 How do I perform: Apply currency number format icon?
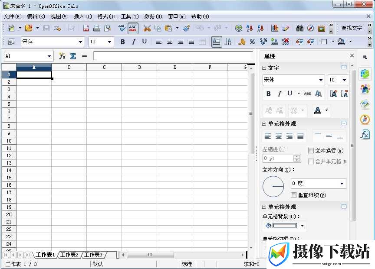pyautogui.click(x=242, y=42)
